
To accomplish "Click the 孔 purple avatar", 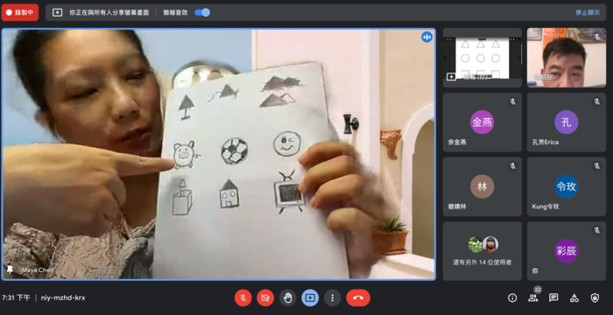I will point(566,122).
